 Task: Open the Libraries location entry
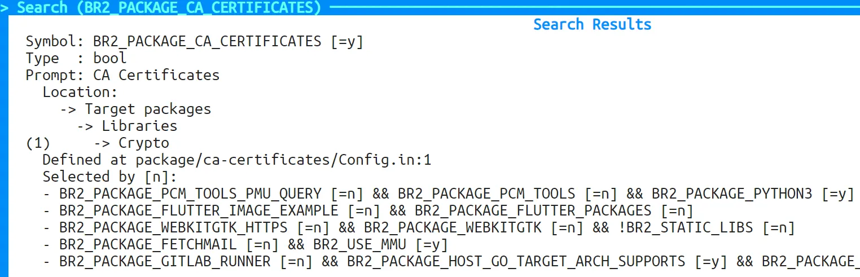pos(139,126)
